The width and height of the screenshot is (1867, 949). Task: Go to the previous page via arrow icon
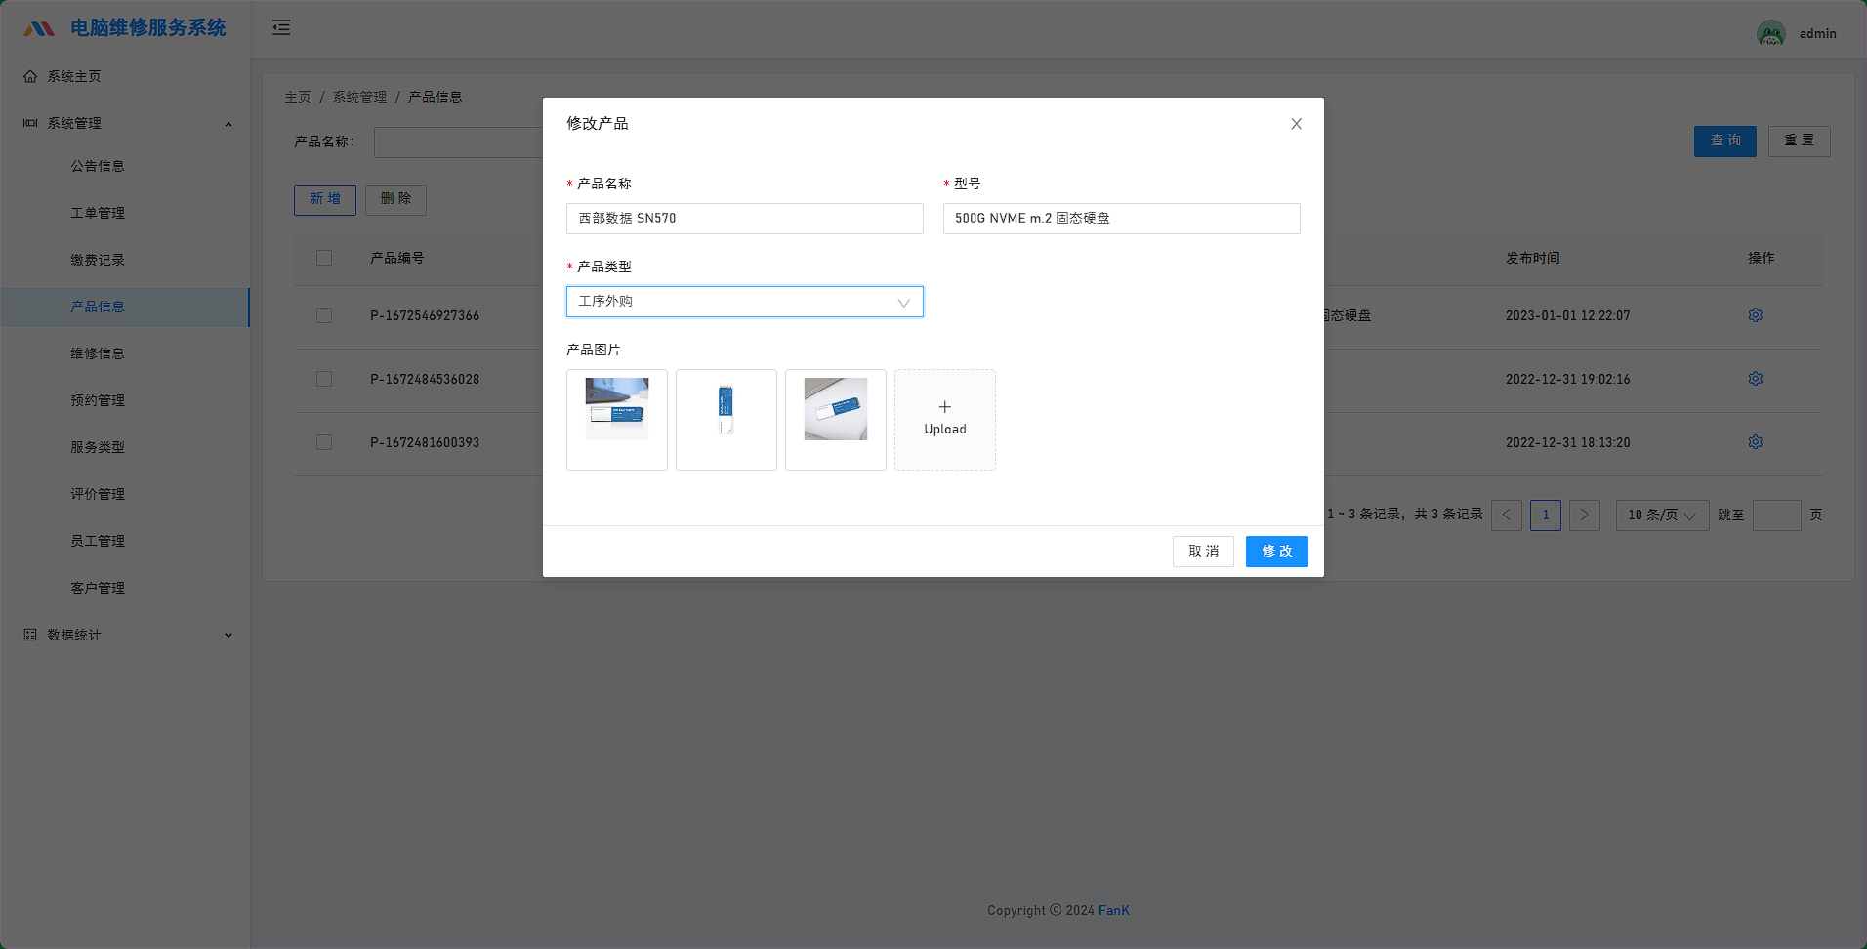coord(1507,515)
